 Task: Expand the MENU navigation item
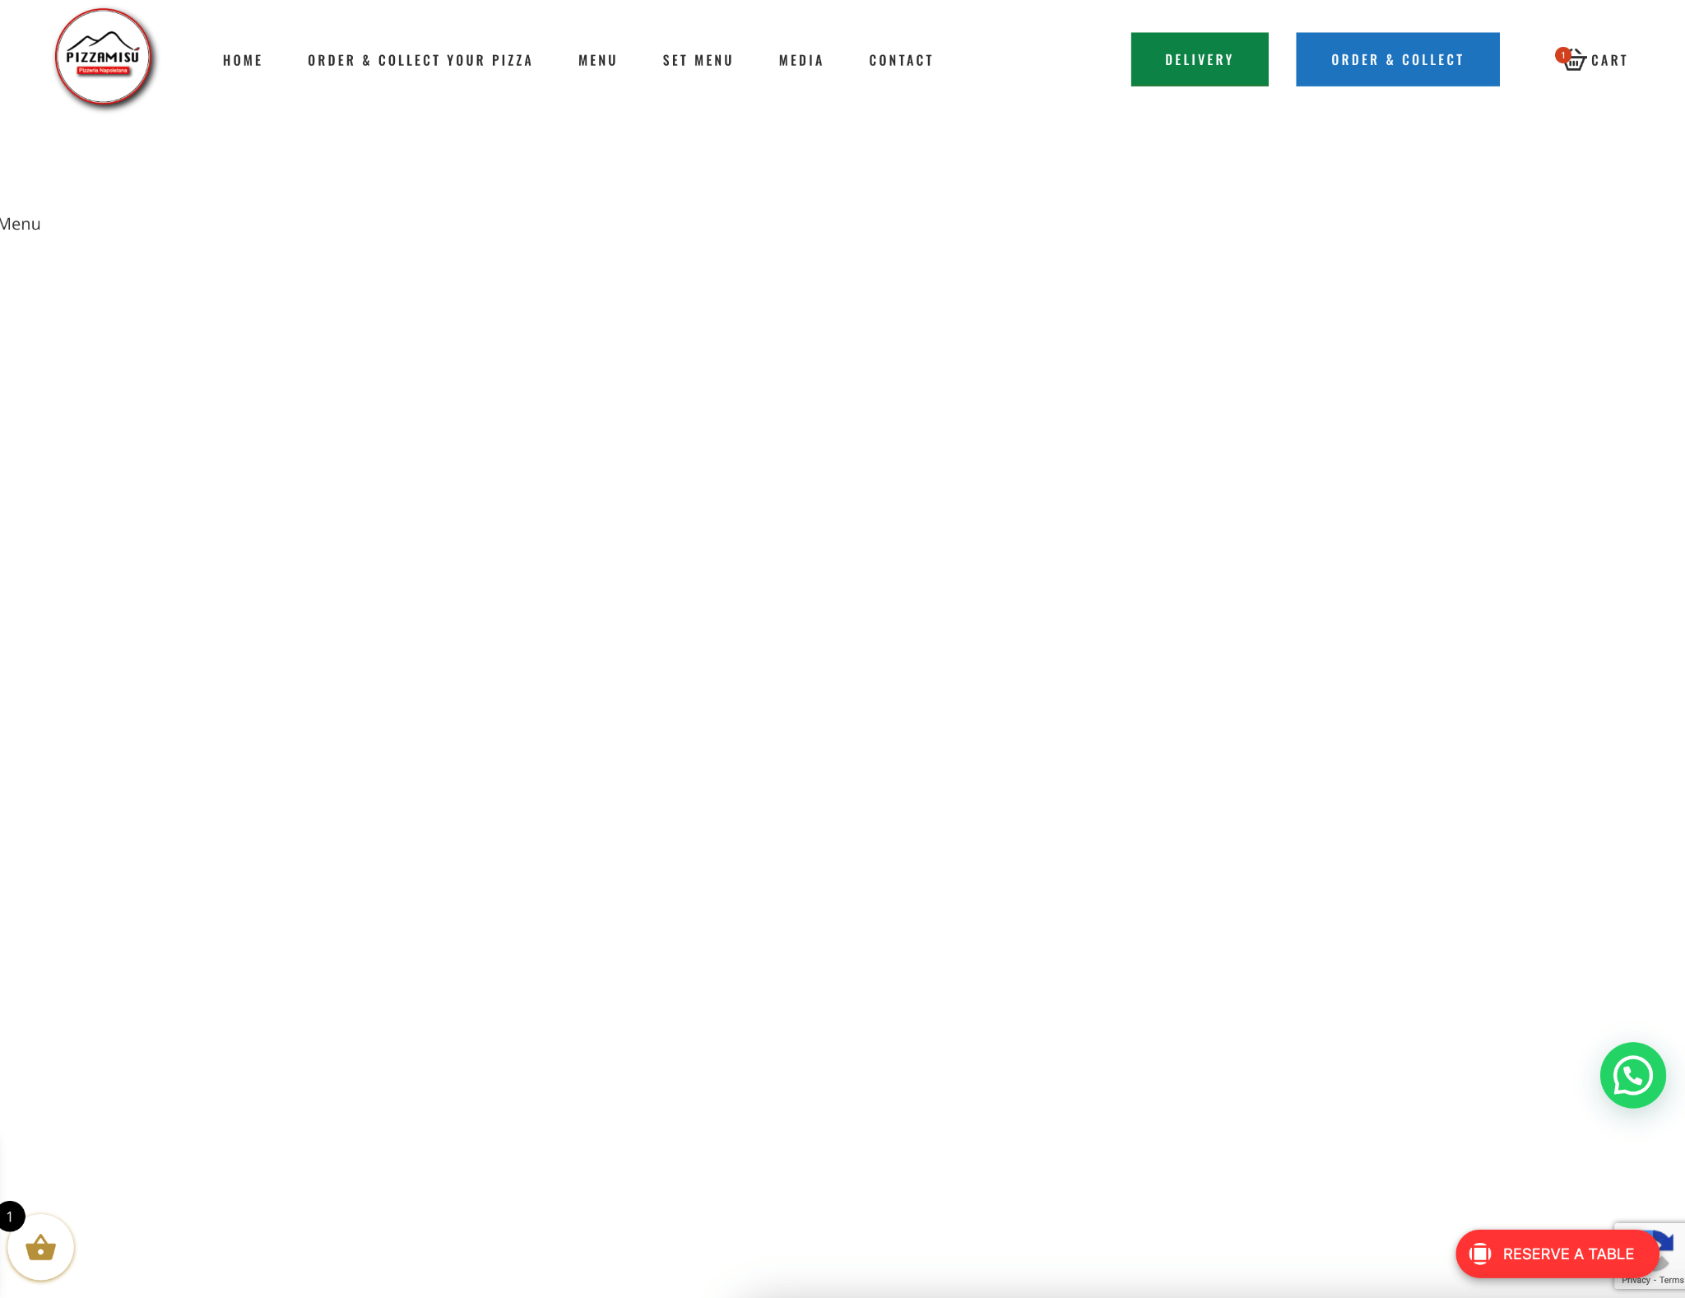coord(597,58)
